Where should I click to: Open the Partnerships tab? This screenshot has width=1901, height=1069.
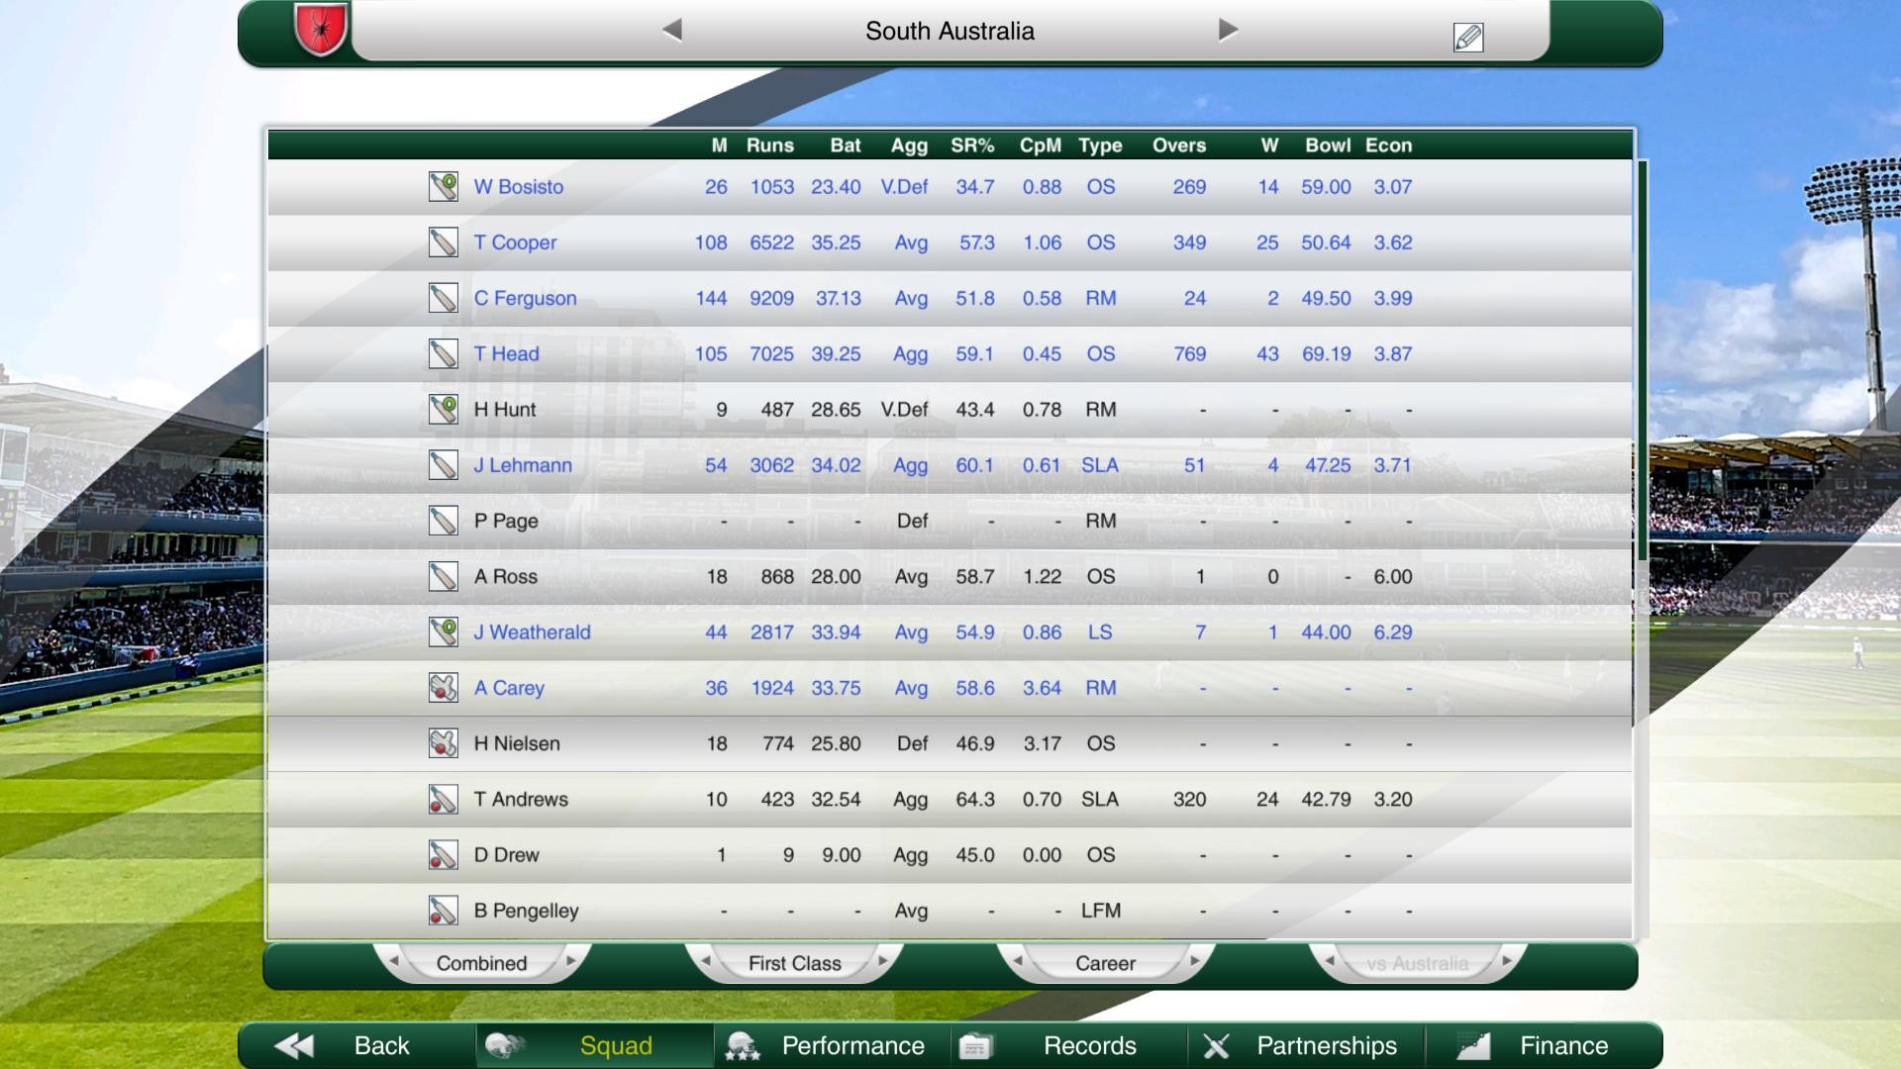1307,1045
